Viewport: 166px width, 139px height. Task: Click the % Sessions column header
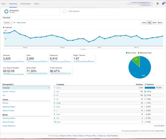pos(149,84)
